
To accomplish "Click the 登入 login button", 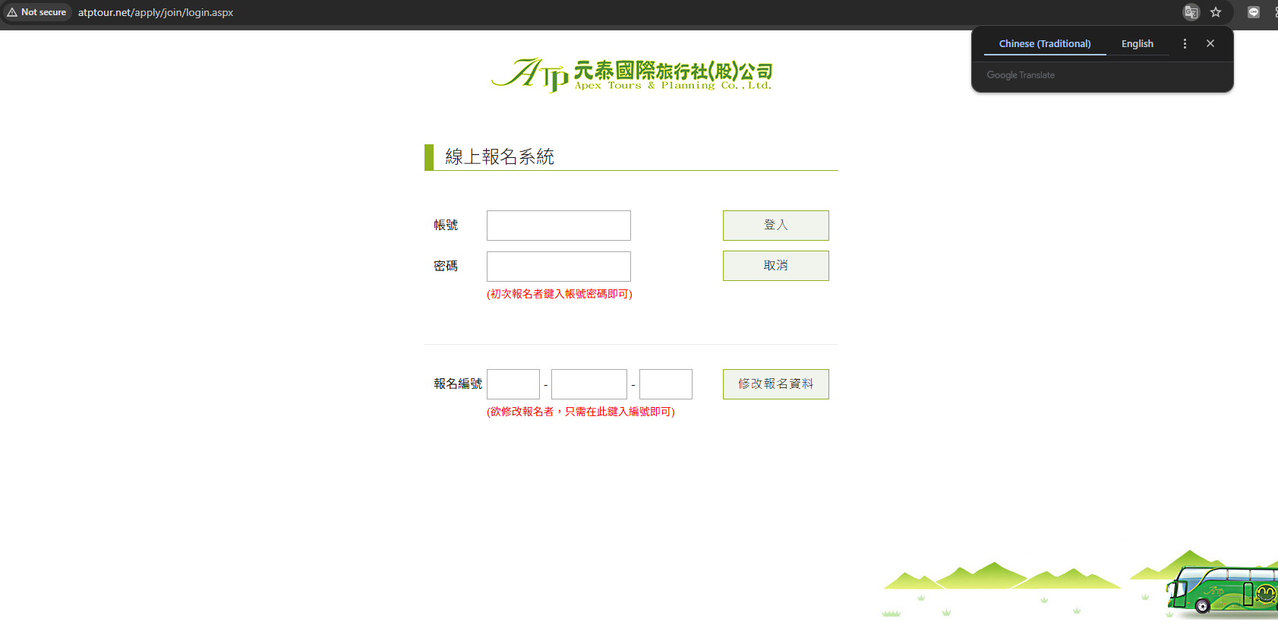I will (776, 226).
